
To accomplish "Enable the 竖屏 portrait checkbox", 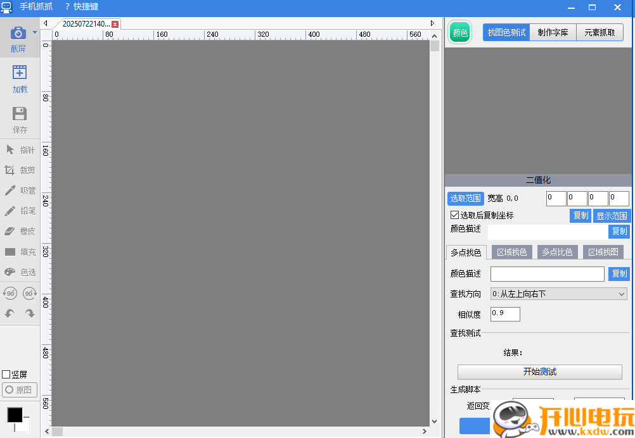I will pos(6,375).
